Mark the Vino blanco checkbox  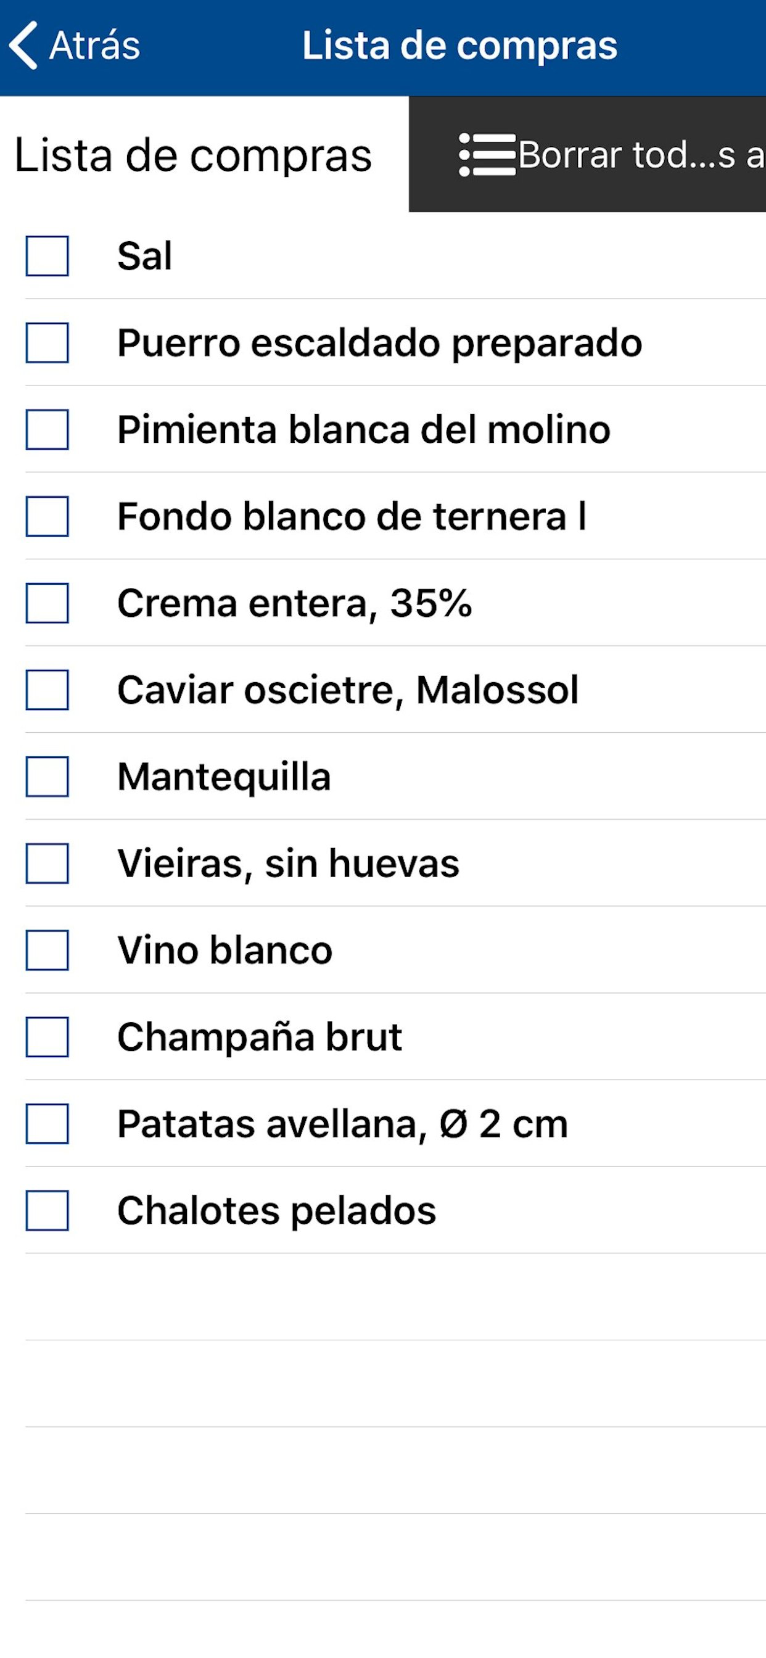point(47,950)
